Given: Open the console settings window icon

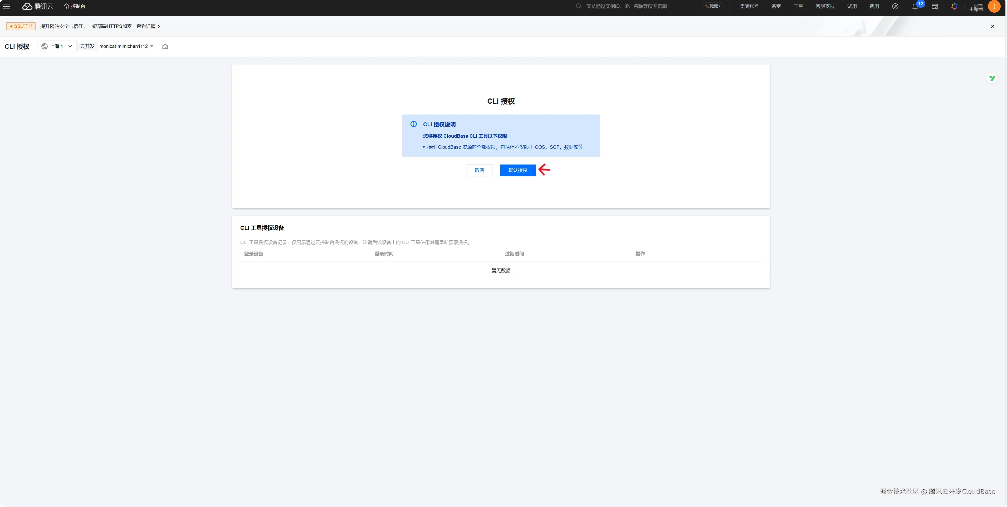Looking at the screenshot, I should click(935, 6).
